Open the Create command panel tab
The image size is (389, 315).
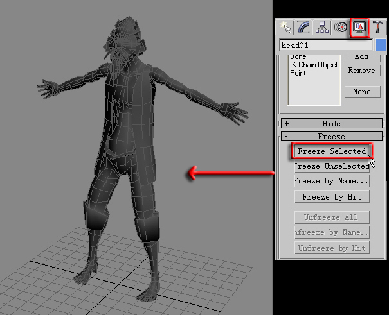(x=285, y=27)
